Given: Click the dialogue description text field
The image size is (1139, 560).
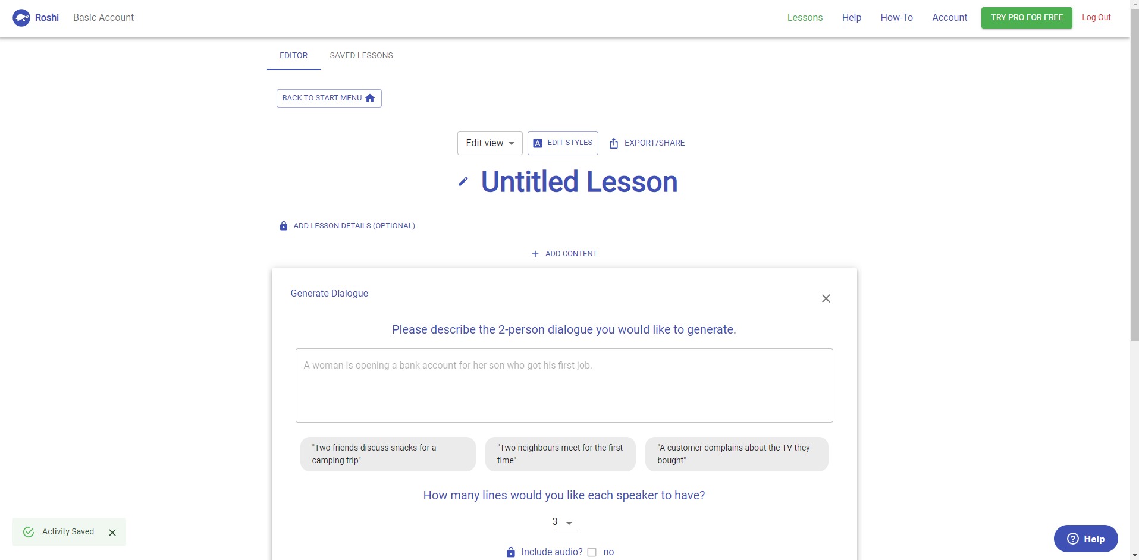Looking at the screenshot, I should click(x=564, y=385).
